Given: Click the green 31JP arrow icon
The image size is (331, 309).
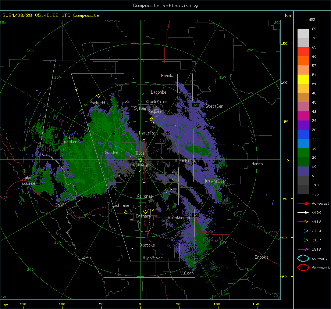Looking at the screenshot, I should (303, 240).
